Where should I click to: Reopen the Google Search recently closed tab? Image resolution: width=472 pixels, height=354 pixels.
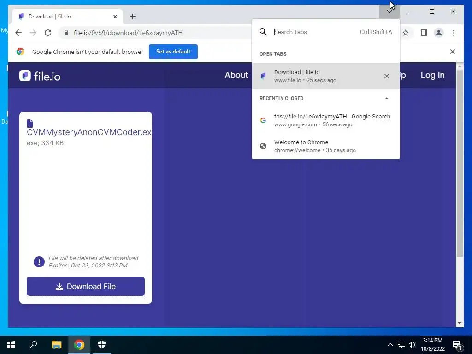326,120
